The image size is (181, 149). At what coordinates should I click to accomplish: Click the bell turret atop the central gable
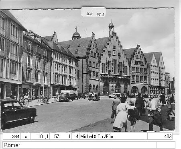[x=111, y=28]
